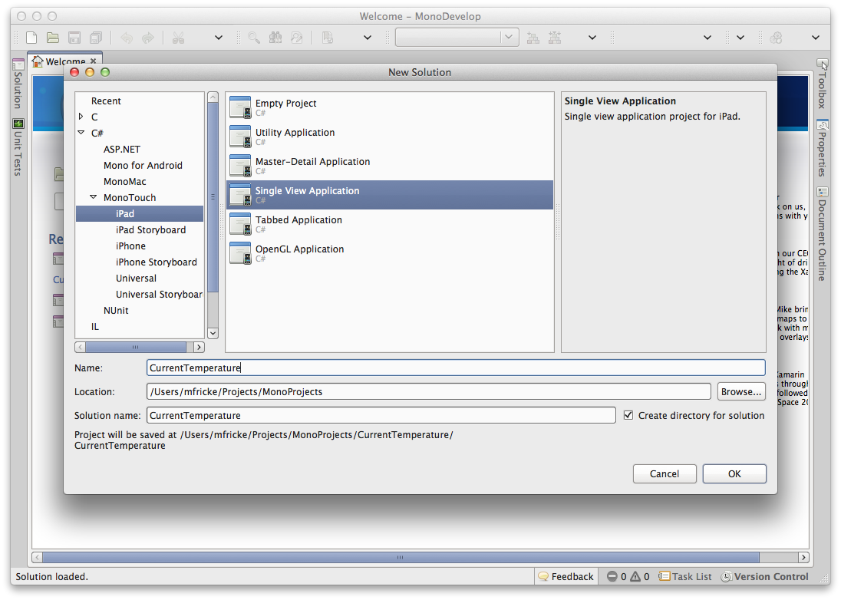Image resolution: width=841 pixels, height=600 pixels.
Task: Open overflow chevron after build icons
Action: [592, 38]
